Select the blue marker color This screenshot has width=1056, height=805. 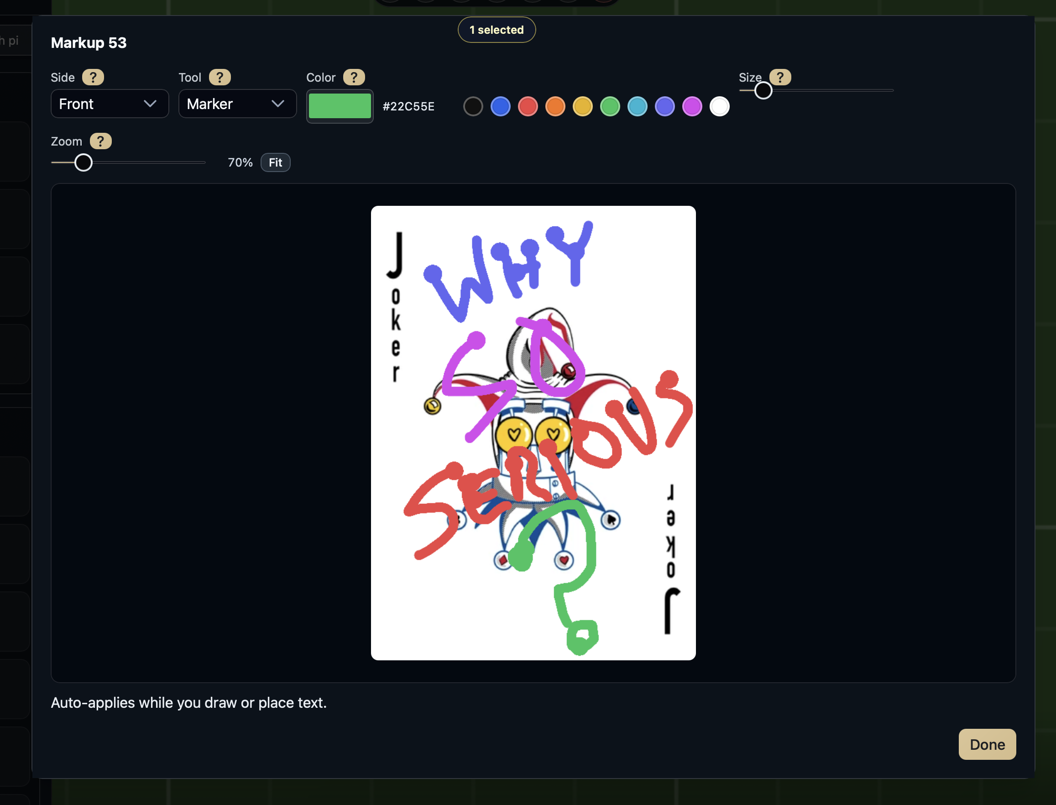point(501,106)
